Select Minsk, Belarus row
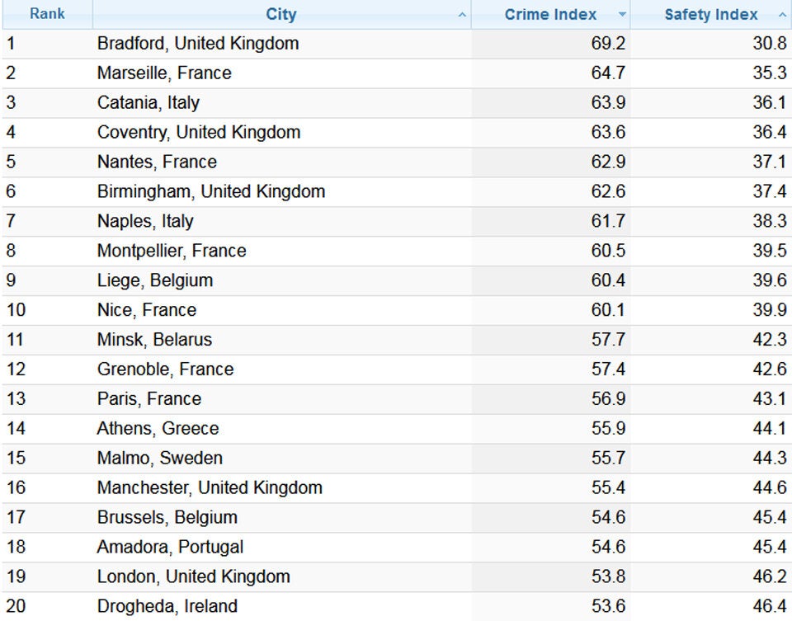The width and height of the screenshot is (792, 621). click(x=154, y=339)
